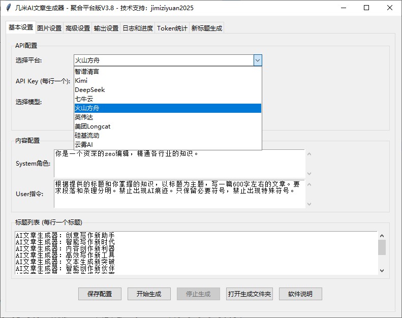Click System角色 scroll down arrow

click(309, 174)
